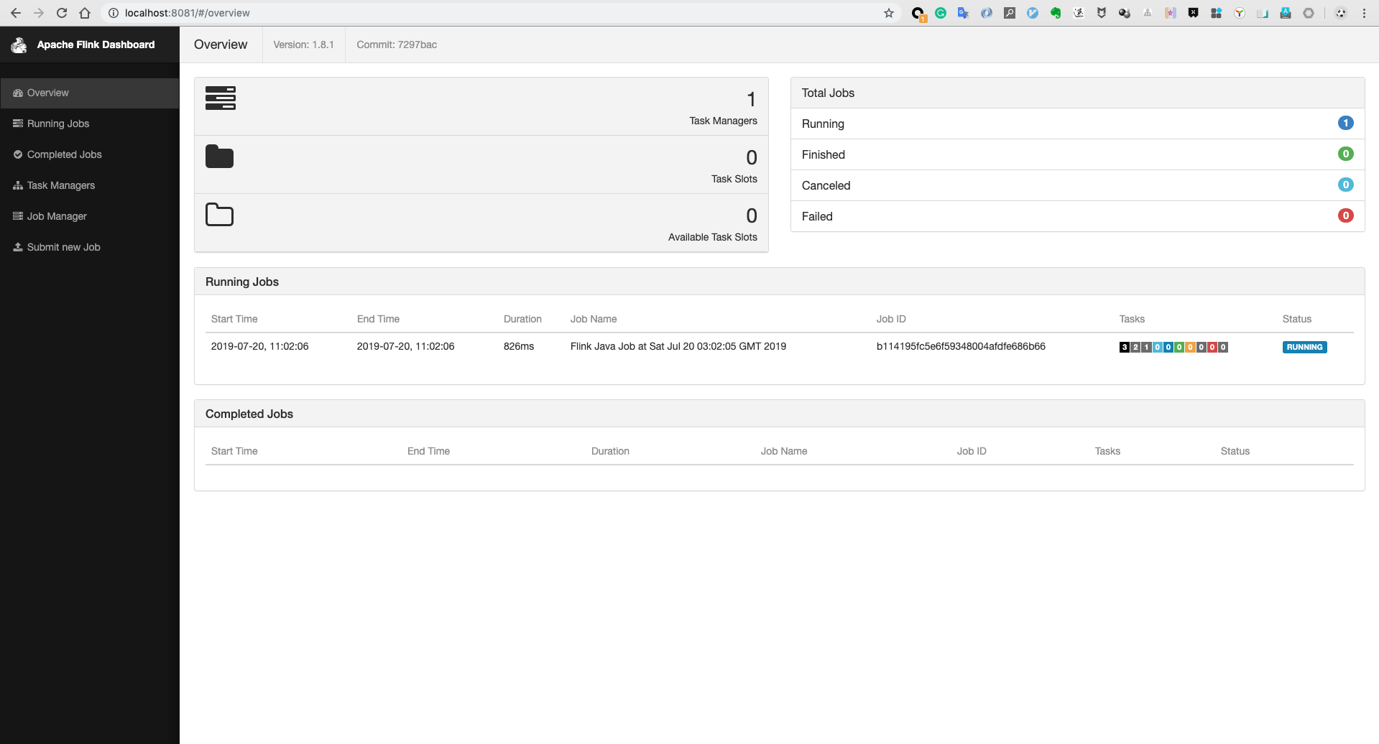Click the Duration header in Completed Jobs

[x=610, y=451]
